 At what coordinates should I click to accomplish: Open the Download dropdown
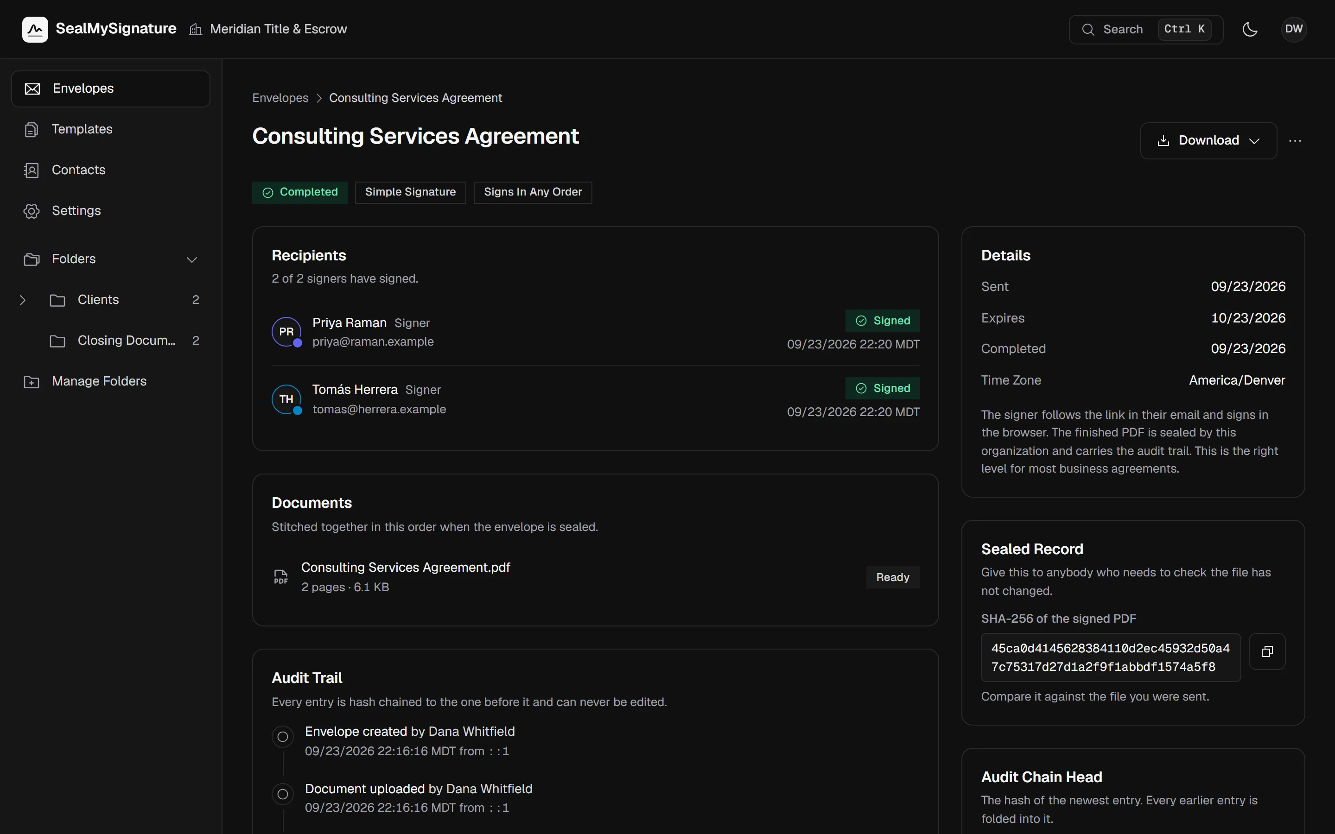point(1208,141)
